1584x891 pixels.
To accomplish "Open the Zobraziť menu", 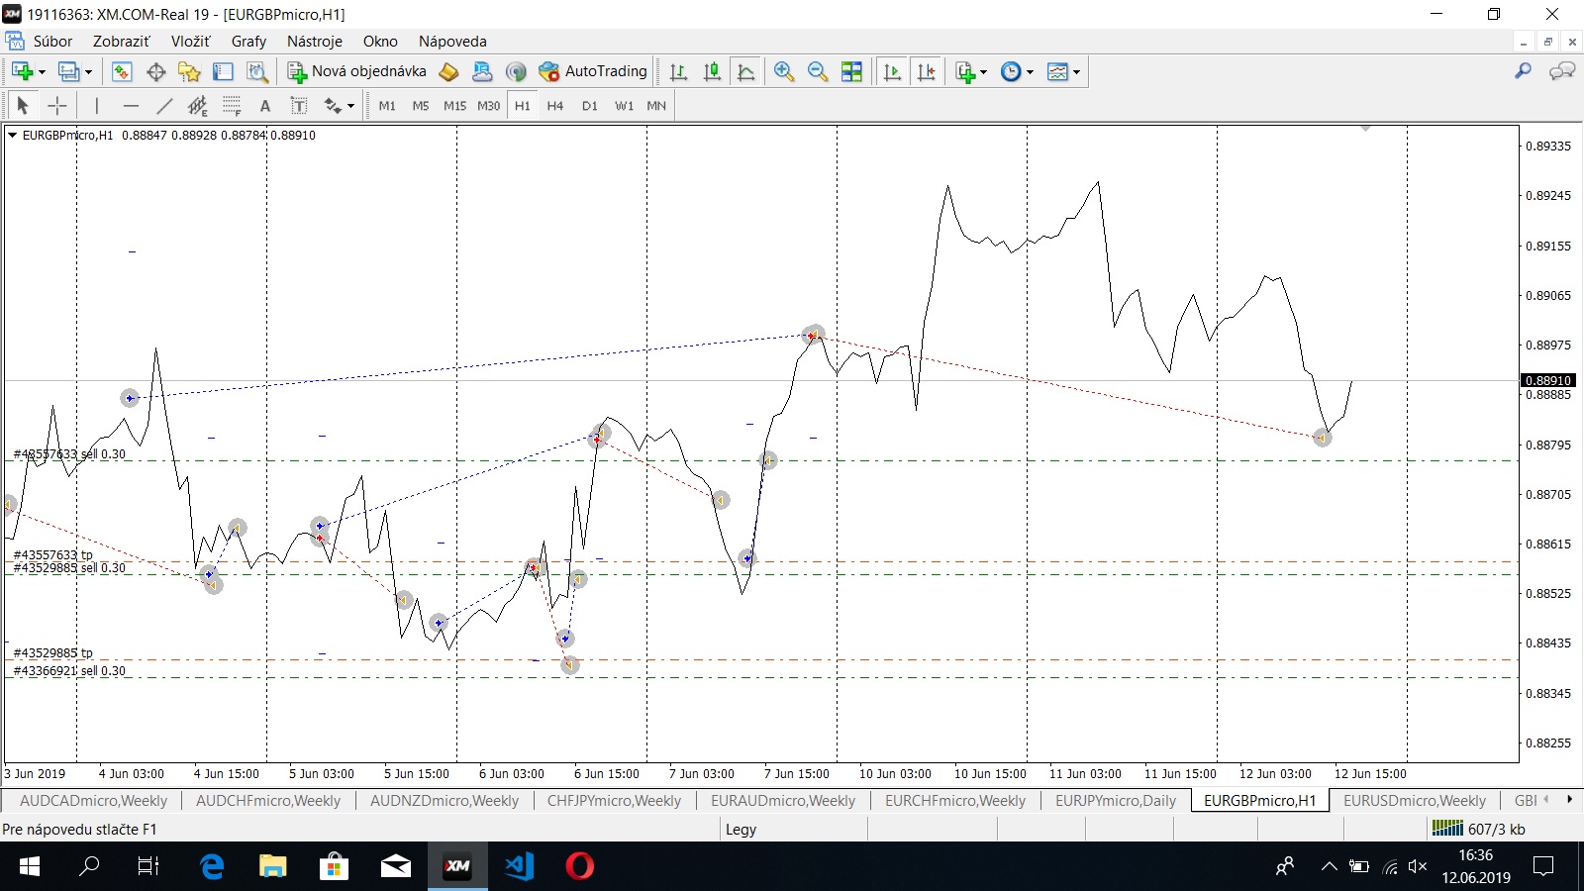I will pos(121,42).
